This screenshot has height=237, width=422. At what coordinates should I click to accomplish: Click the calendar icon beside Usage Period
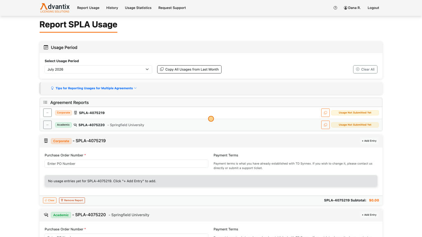(46, 47)
